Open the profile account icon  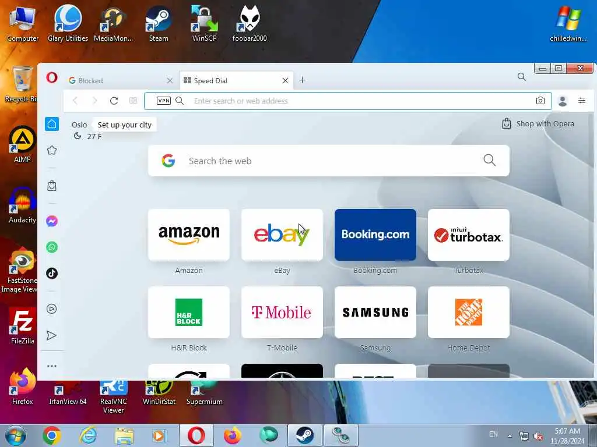pyautogui.click(x=563, y=101)
